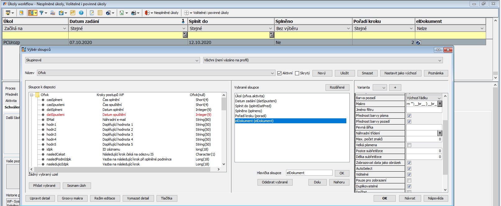This screenshot has height=206, width=501.
Task: Click the Excel export icon
Action: tap(122, 13)
